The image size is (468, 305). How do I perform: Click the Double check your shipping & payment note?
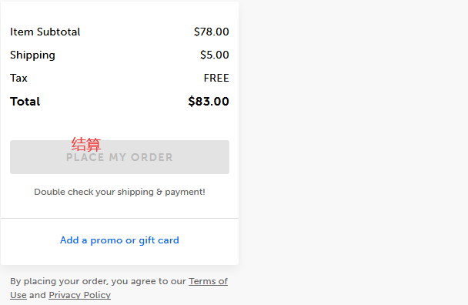(x=119, y=192)
